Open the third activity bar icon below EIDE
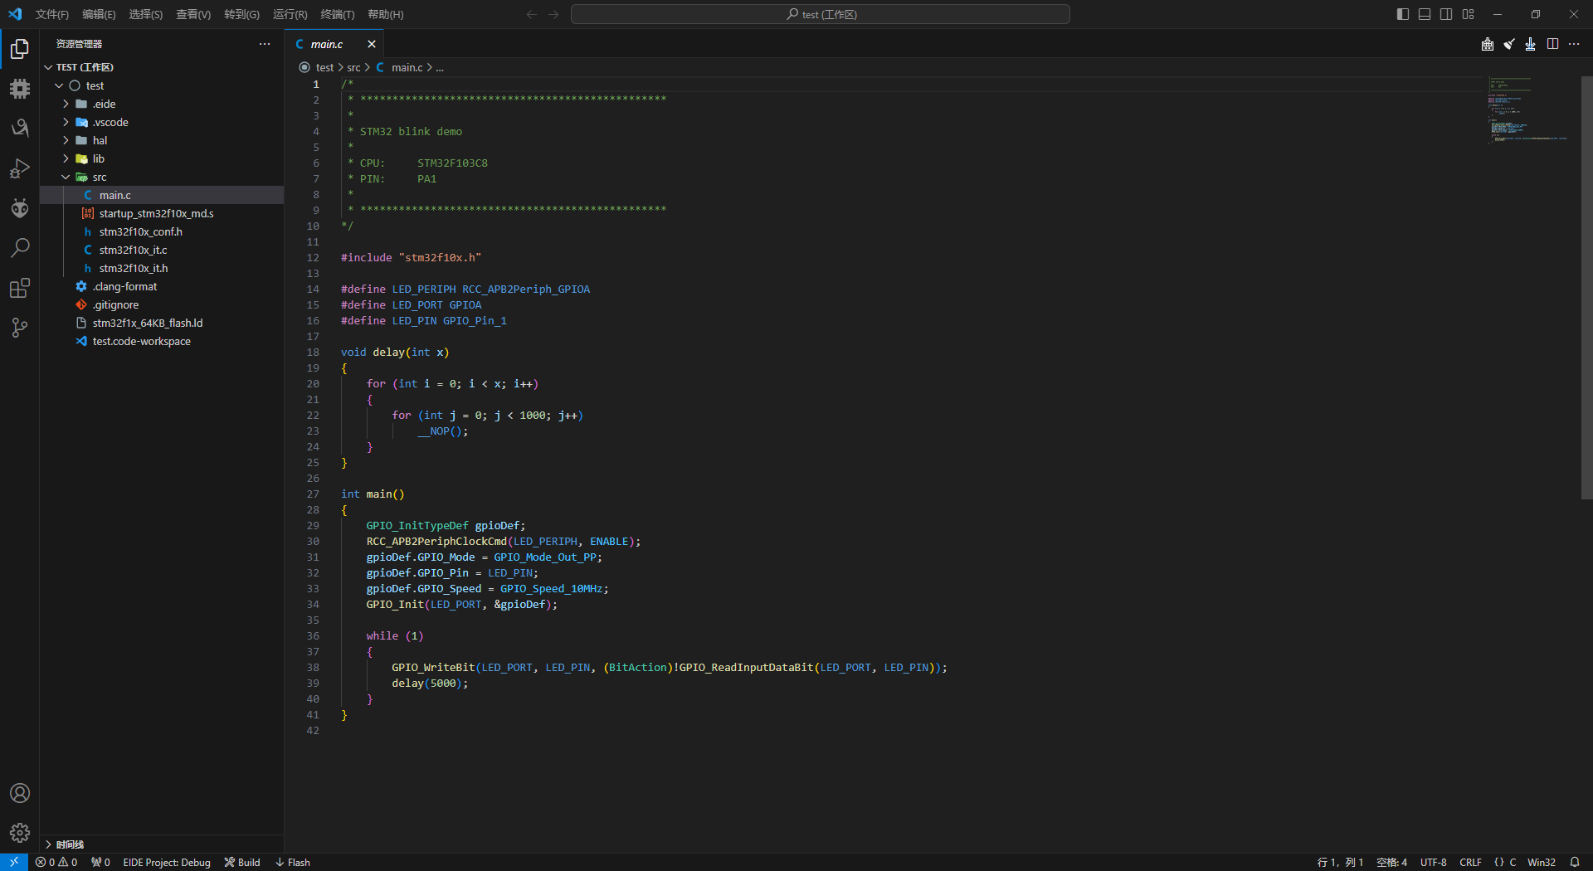This screenshot has height=871, width=1593. 20,129
